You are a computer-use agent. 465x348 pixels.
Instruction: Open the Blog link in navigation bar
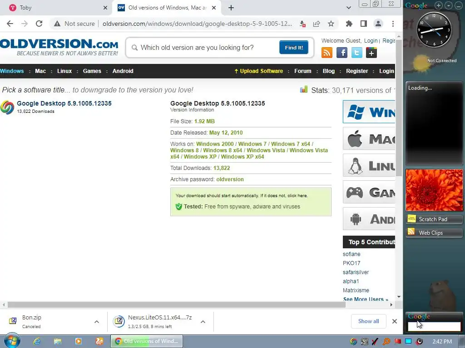tap(329, 71)
